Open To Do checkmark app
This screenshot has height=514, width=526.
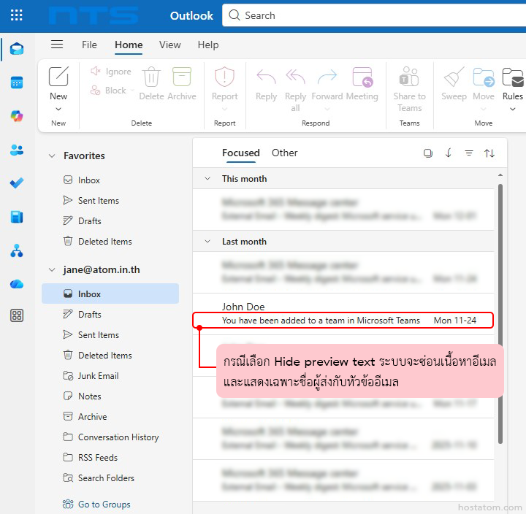tap(16, 183)
